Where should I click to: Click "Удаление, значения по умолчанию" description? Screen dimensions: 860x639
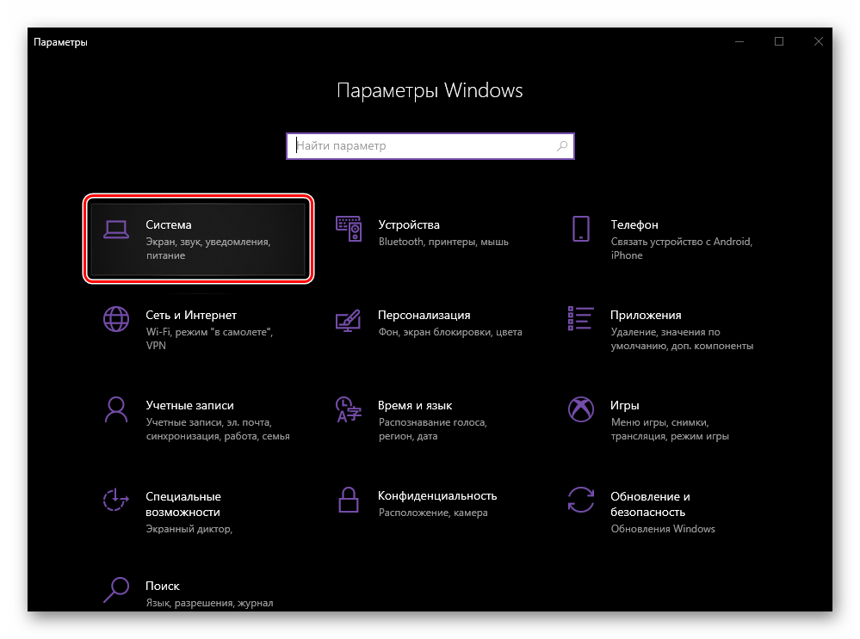(682, 339)
